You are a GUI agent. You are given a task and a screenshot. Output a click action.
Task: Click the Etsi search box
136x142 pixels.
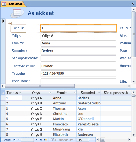pyautogui.click(x=83, y=140)
